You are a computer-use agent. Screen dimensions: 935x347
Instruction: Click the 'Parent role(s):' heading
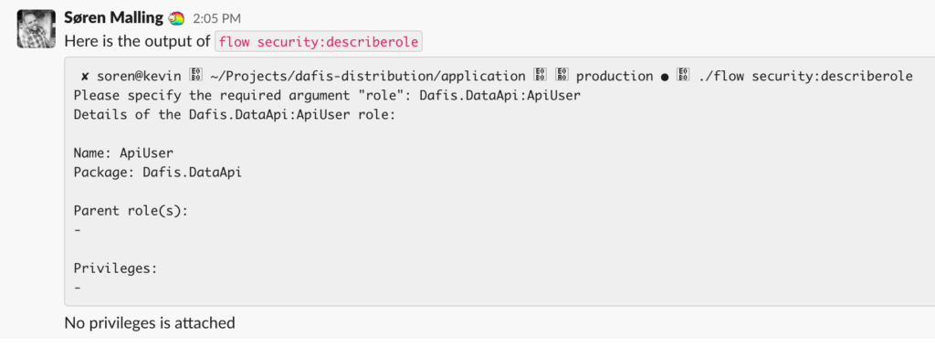(131, 211)
